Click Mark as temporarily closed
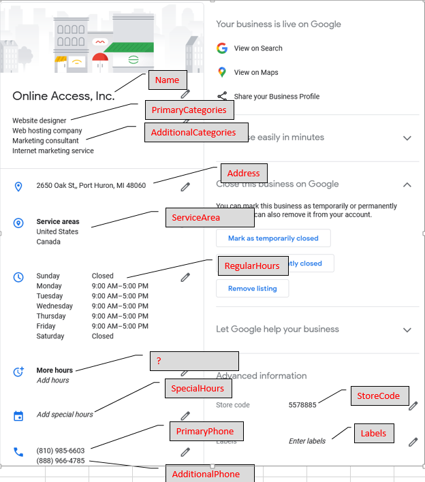Viewport: 425px width, 482px height. coord(273,238)
